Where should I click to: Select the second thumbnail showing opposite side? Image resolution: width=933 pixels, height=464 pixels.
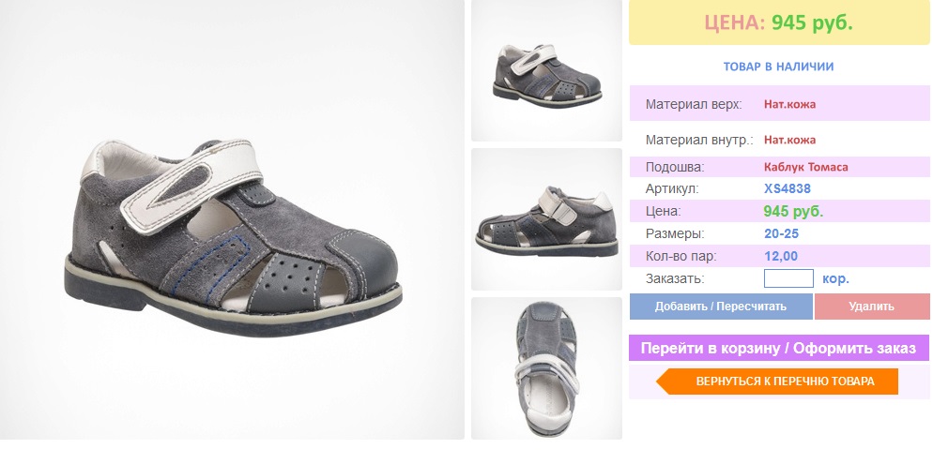tap(546, 219)
